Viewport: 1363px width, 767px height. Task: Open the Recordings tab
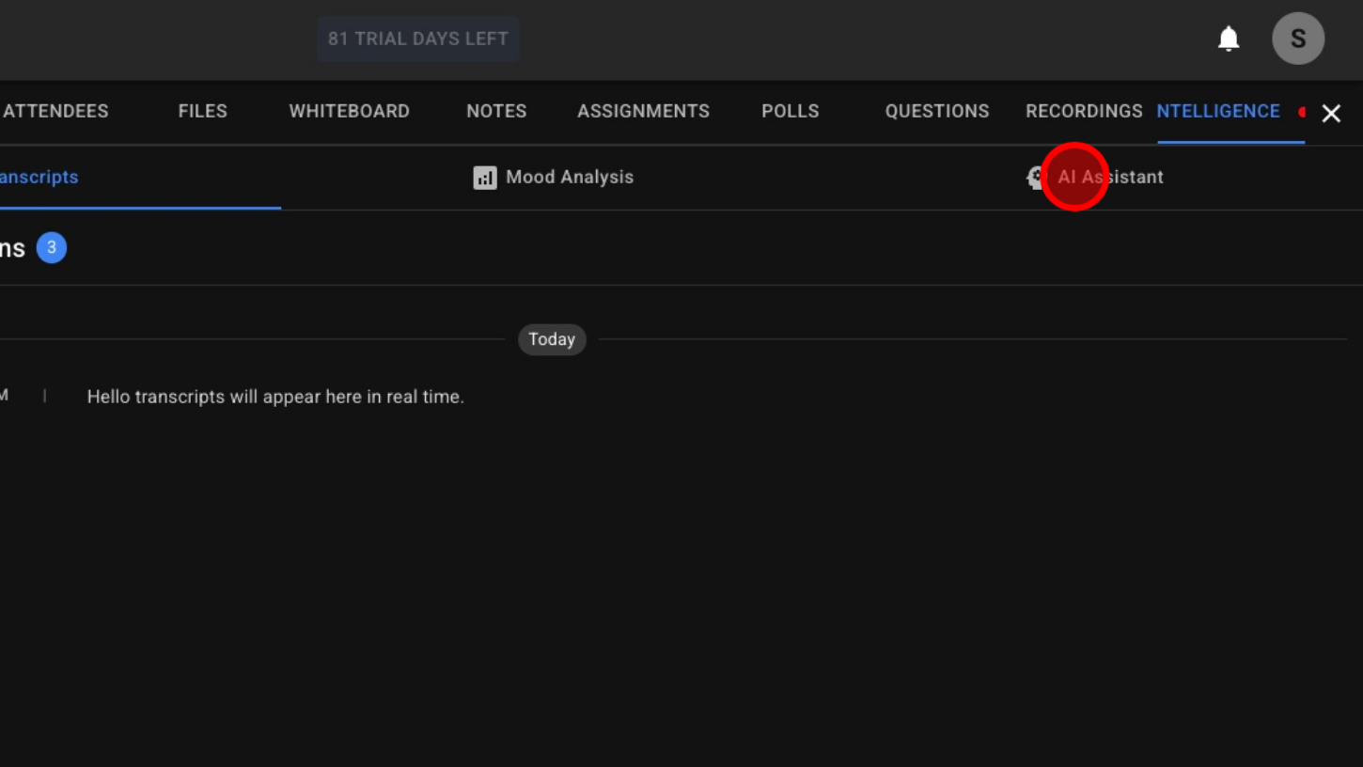[1083, 111]
